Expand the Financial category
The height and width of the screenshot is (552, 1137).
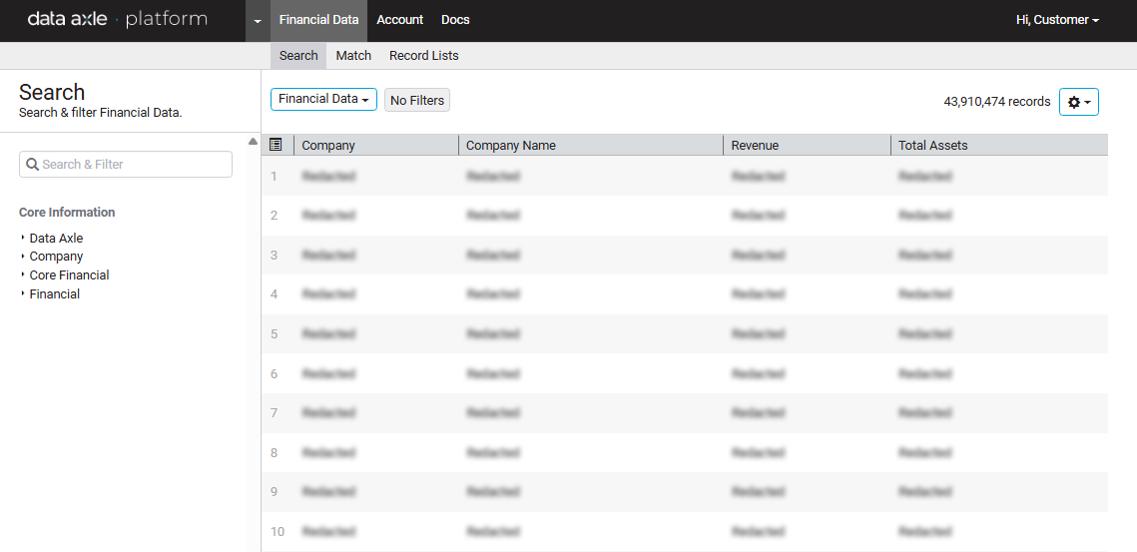(54, 294)
